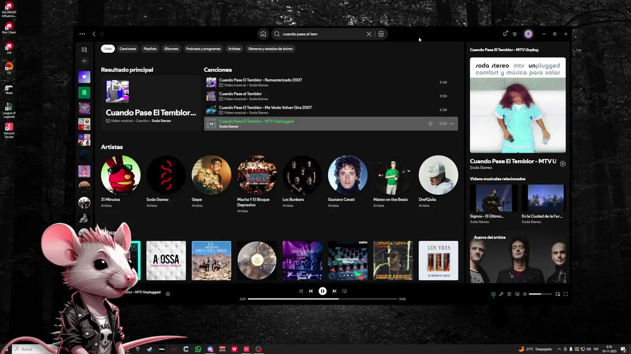This screenshot has height=354, width=631.
Task: Clear the search text with the X
Action: [x=369, y=34]
